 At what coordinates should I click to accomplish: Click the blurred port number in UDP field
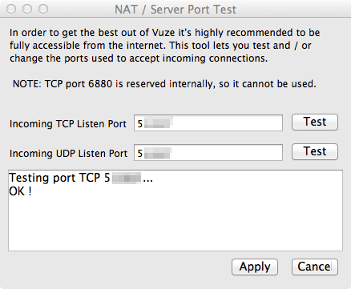[x=158, y=153]
